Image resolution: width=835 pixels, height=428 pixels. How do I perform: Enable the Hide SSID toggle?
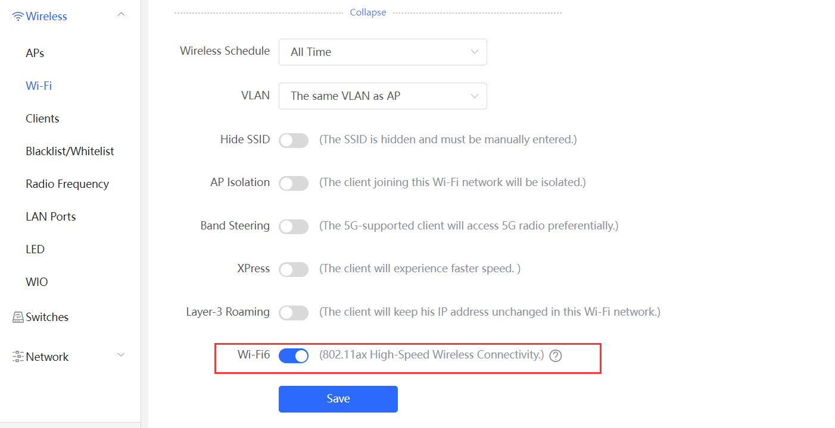click(294, 140)
